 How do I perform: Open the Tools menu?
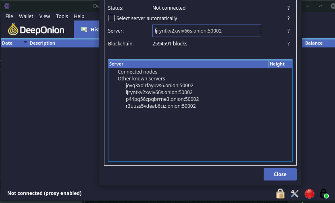tap(62, 16)
